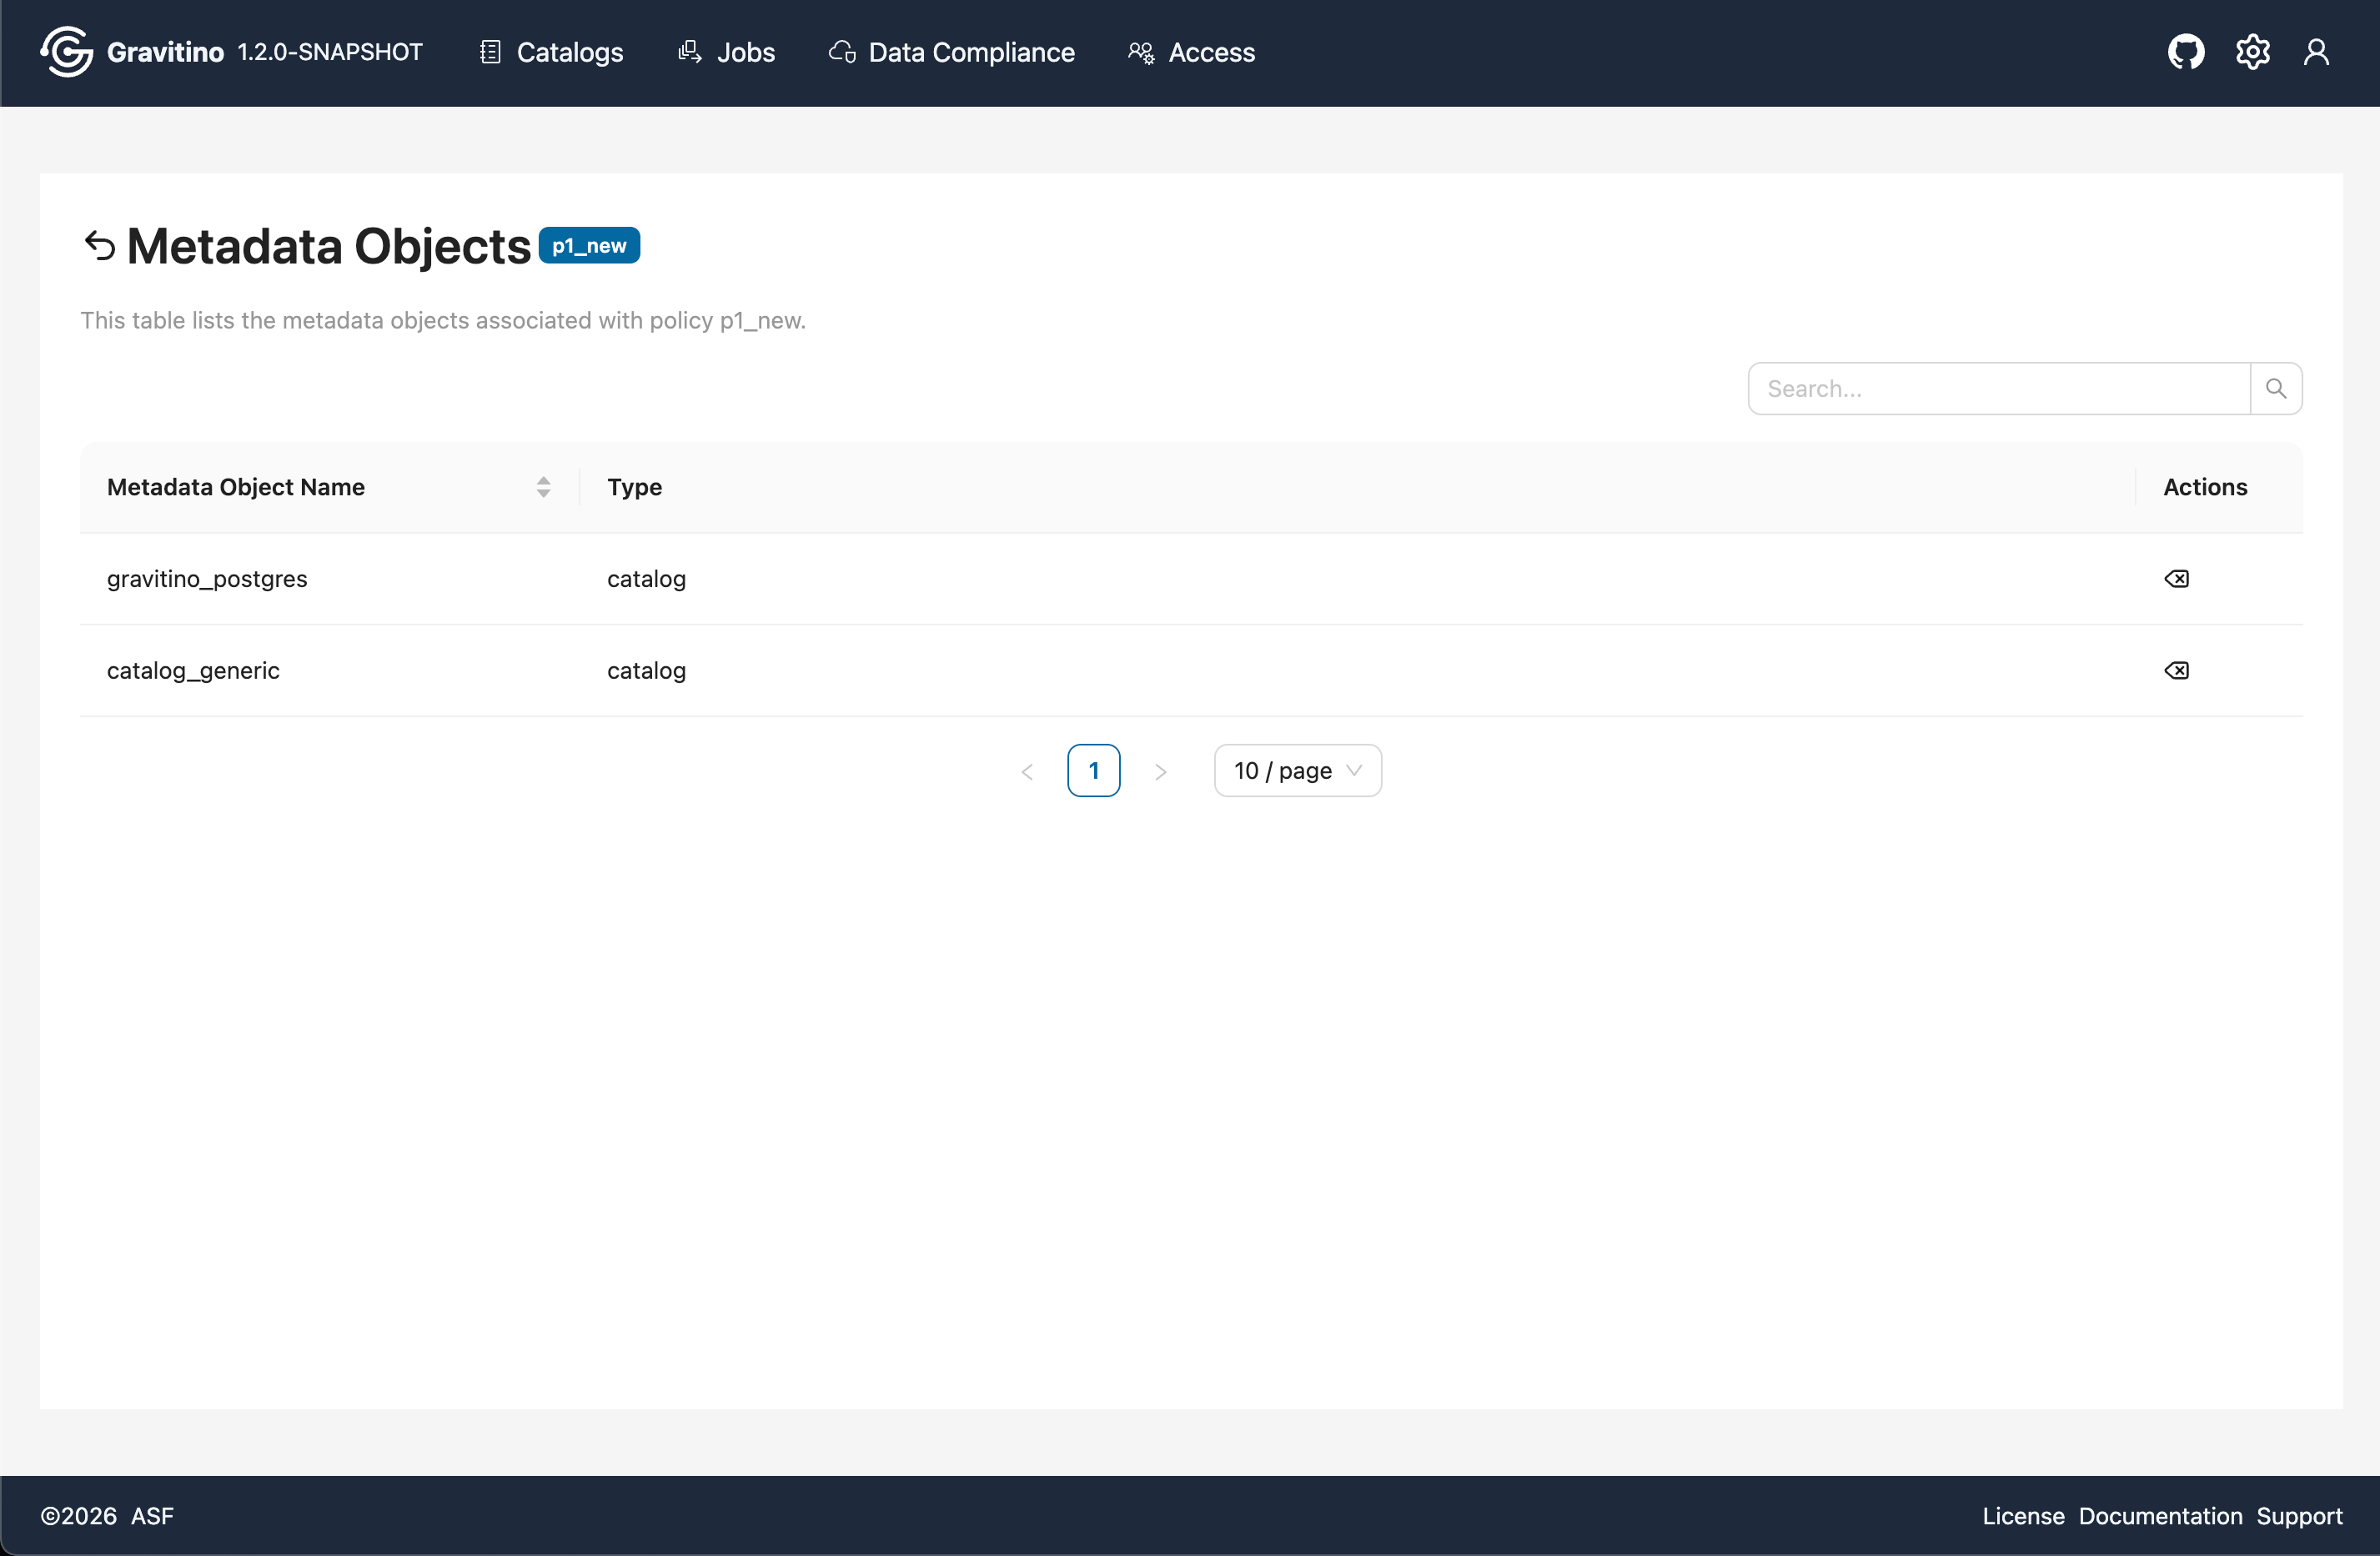Go to the next page chevron
This screenshot has width=2380, height=1556.
point(1161,771)
